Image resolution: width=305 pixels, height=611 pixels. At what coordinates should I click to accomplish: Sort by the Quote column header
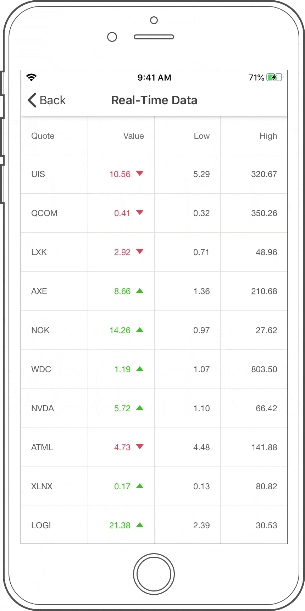[x=43, y=136]
